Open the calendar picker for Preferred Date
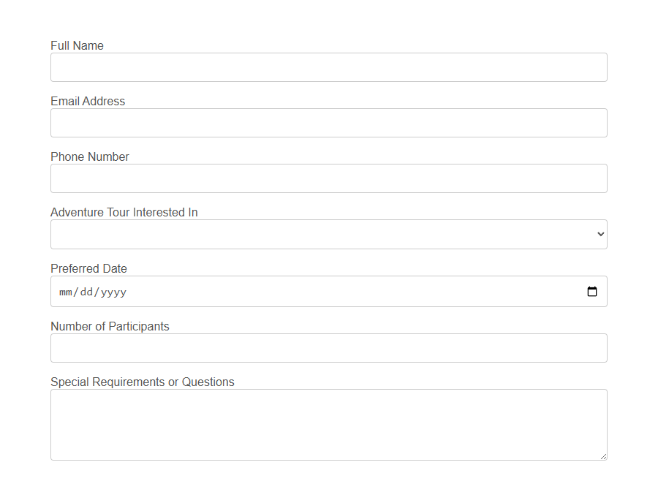The image size is (658, 503). (x=592, y=291)
